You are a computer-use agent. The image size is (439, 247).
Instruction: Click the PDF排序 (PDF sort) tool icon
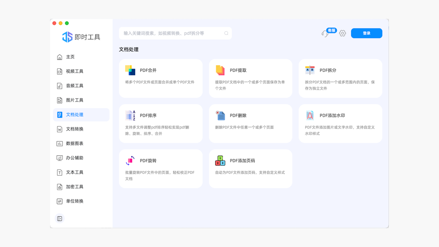(x=130, y=115)
